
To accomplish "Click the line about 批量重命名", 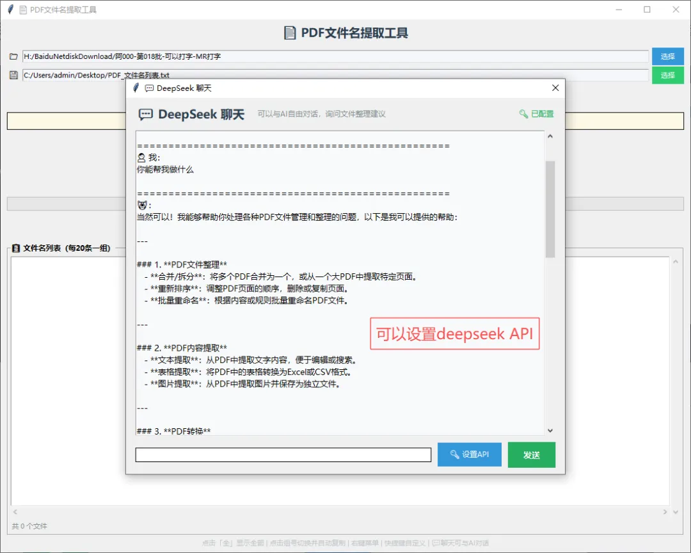I will tap(246, 300).
